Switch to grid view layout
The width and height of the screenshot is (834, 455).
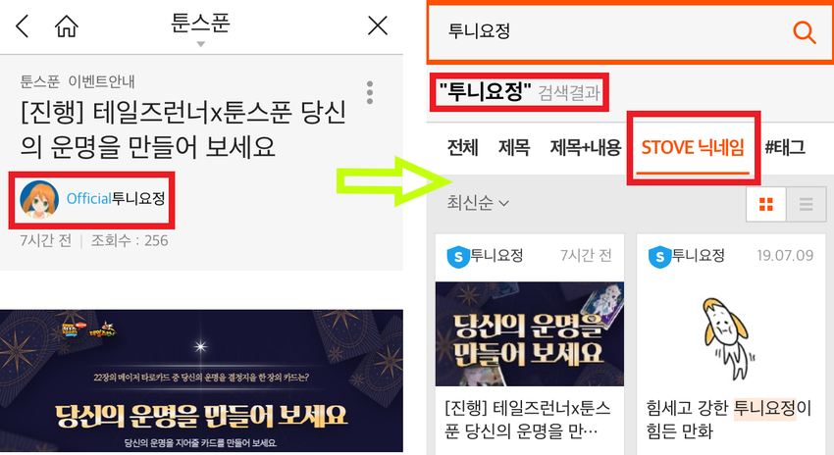coord(766,204)
